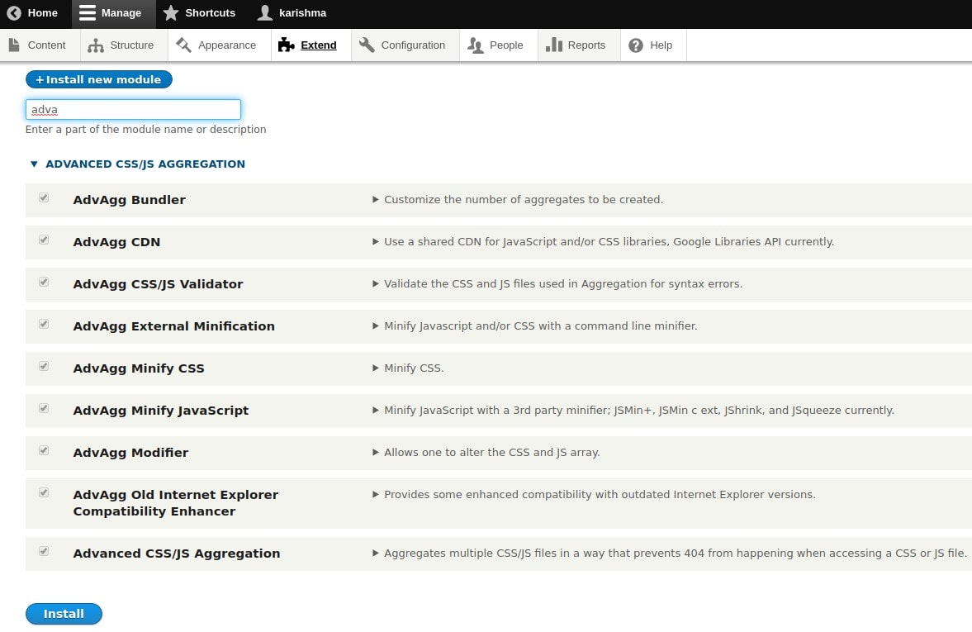Open the Appearance menu item
The image size is (972, 632).
[220, 45]
